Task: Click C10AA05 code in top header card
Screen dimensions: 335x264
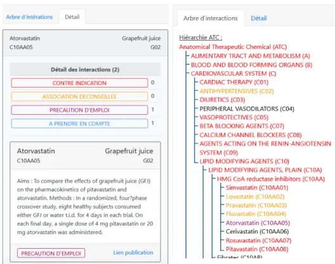Action: [x=21, y=47]
